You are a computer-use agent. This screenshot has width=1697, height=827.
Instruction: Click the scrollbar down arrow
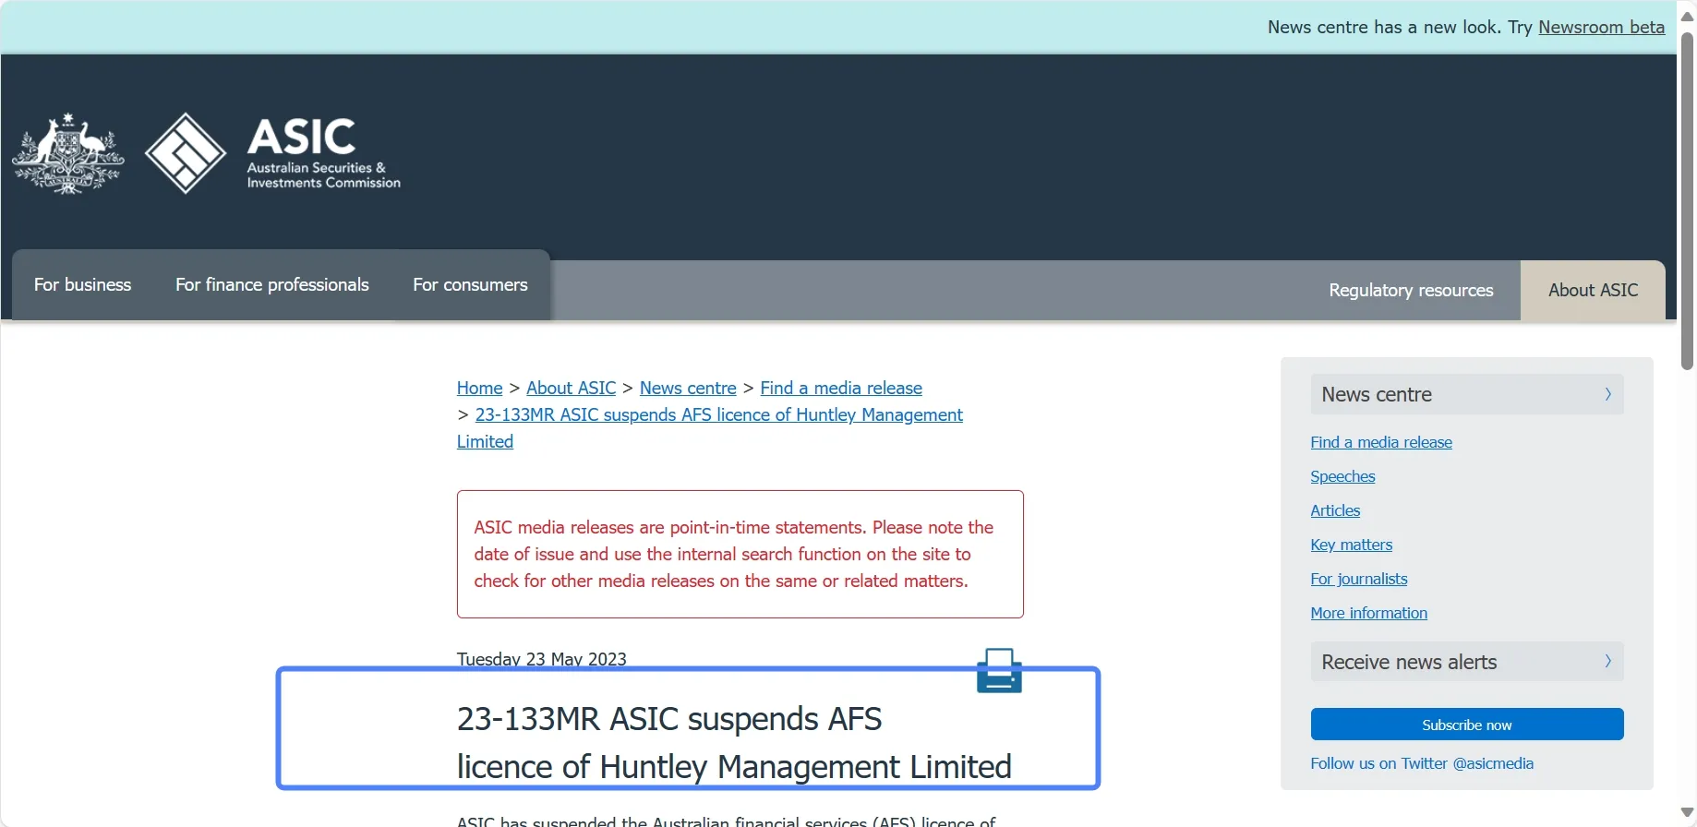[1687, 813]
